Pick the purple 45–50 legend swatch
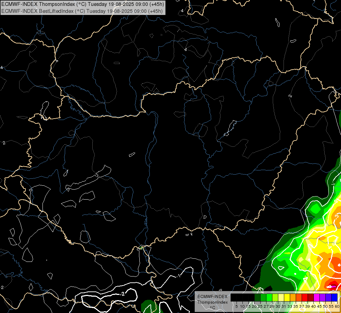341x313 pixels. tap(323, 297)
